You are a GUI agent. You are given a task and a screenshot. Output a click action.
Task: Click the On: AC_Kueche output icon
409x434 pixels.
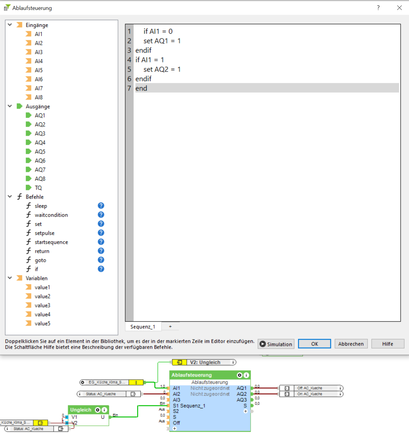coord(287,394)
